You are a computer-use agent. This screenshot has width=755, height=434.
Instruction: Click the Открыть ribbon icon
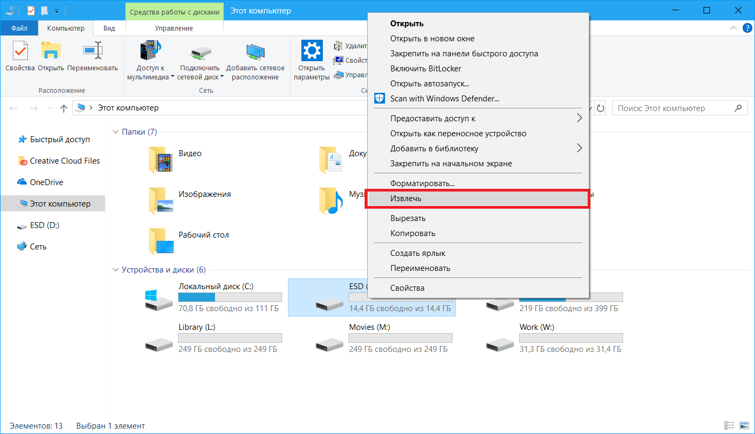pyautogui.click(x=51, y=50)
